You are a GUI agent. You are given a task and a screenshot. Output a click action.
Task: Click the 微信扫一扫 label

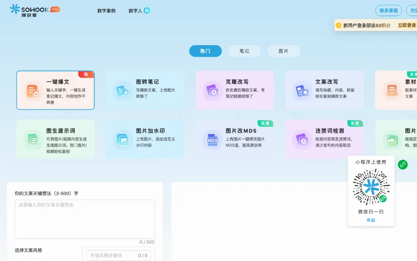(x=371, y=211)
